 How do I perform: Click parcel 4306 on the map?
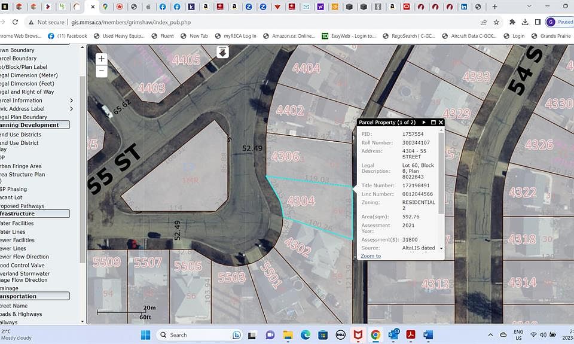[285, 157]
